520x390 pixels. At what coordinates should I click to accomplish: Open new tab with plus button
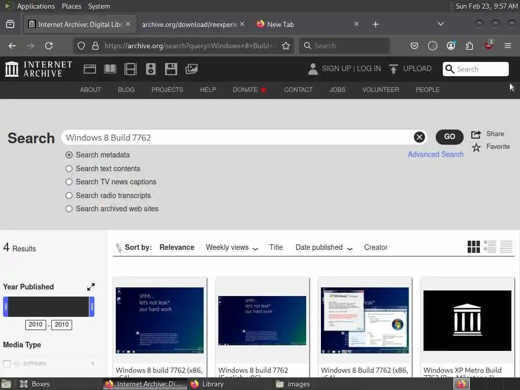tap(375, 24)
